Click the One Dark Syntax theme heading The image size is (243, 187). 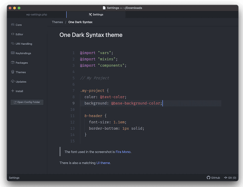tap(91, 35)
